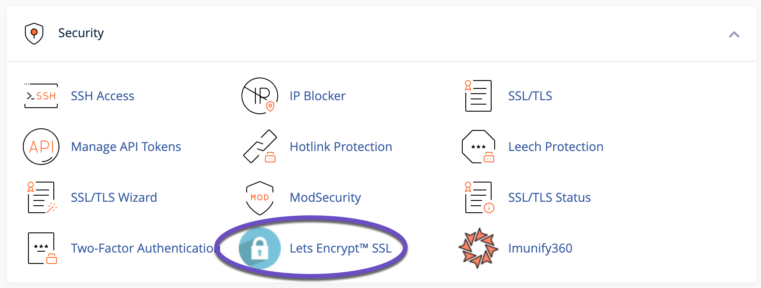Click the IP Blocker shield icon

point(259,95)
